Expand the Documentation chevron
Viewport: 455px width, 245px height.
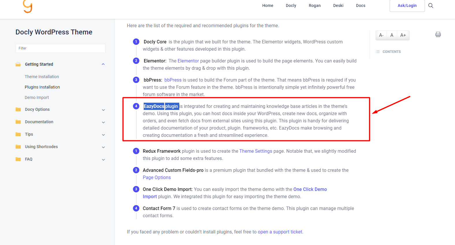point(103,122)
